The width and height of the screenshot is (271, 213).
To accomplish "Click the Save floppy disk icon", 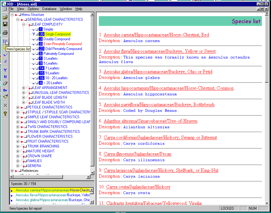I will [x=5, y=24].
